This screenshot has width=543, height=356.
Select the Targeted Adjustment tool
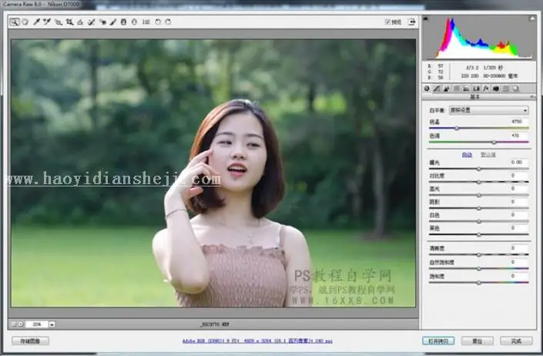click(x=59, y=22)
